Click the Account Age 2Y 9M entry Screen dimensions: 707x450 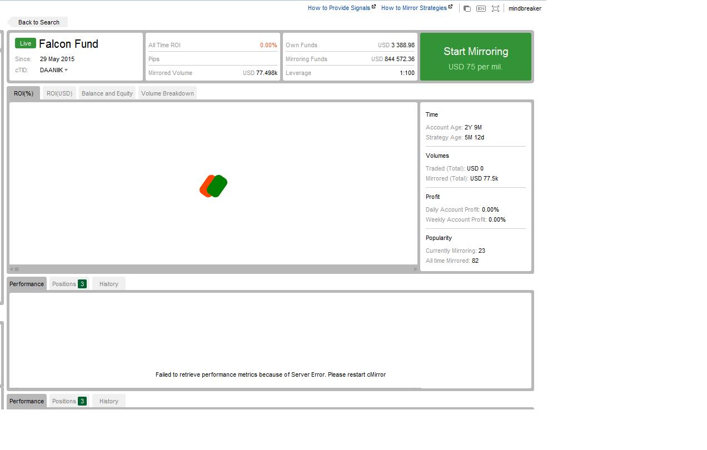454,127
